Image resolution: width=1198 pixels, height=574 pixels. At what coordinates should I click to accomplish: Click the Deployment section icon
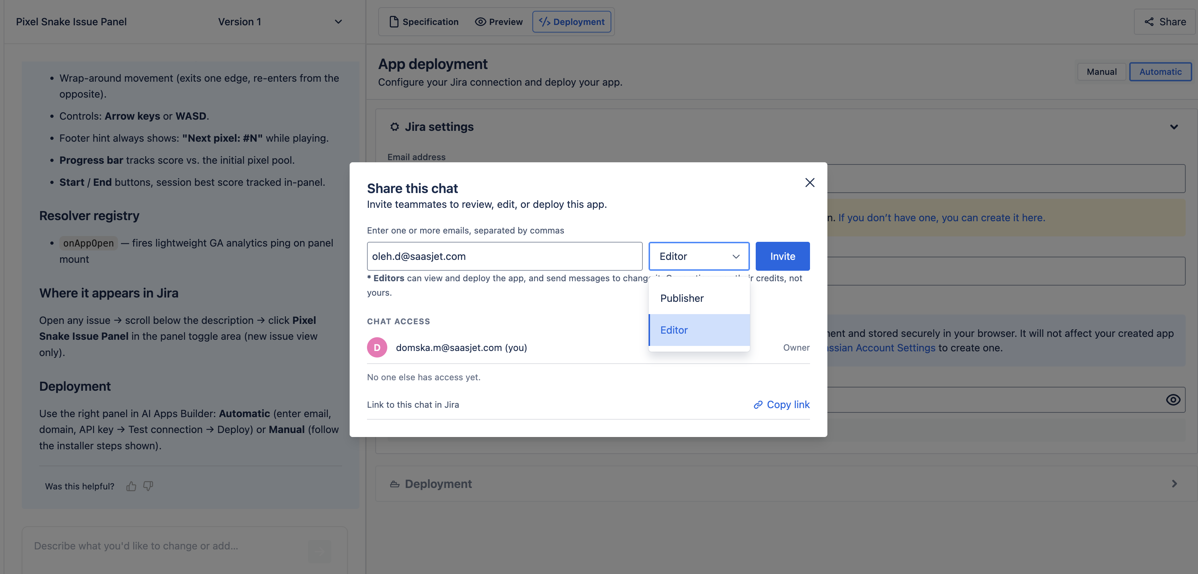tap(395, 484)
